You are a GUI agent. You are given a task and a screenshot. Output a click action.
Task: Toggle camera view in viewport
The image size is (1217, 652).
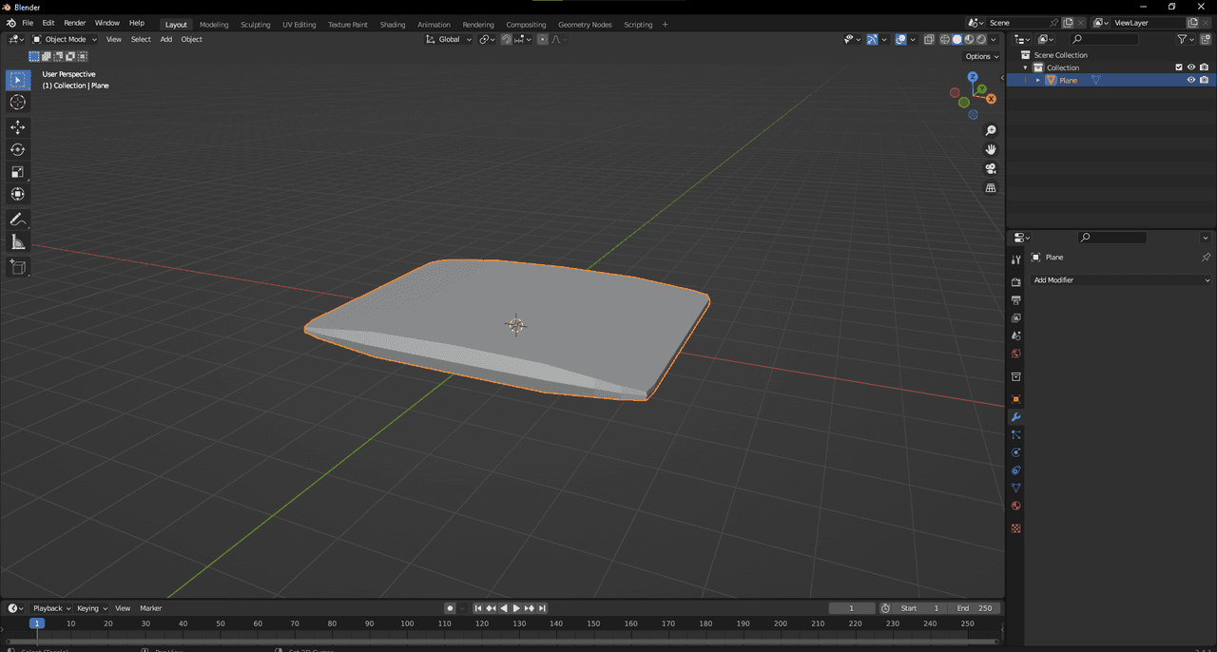coord(991,168)
